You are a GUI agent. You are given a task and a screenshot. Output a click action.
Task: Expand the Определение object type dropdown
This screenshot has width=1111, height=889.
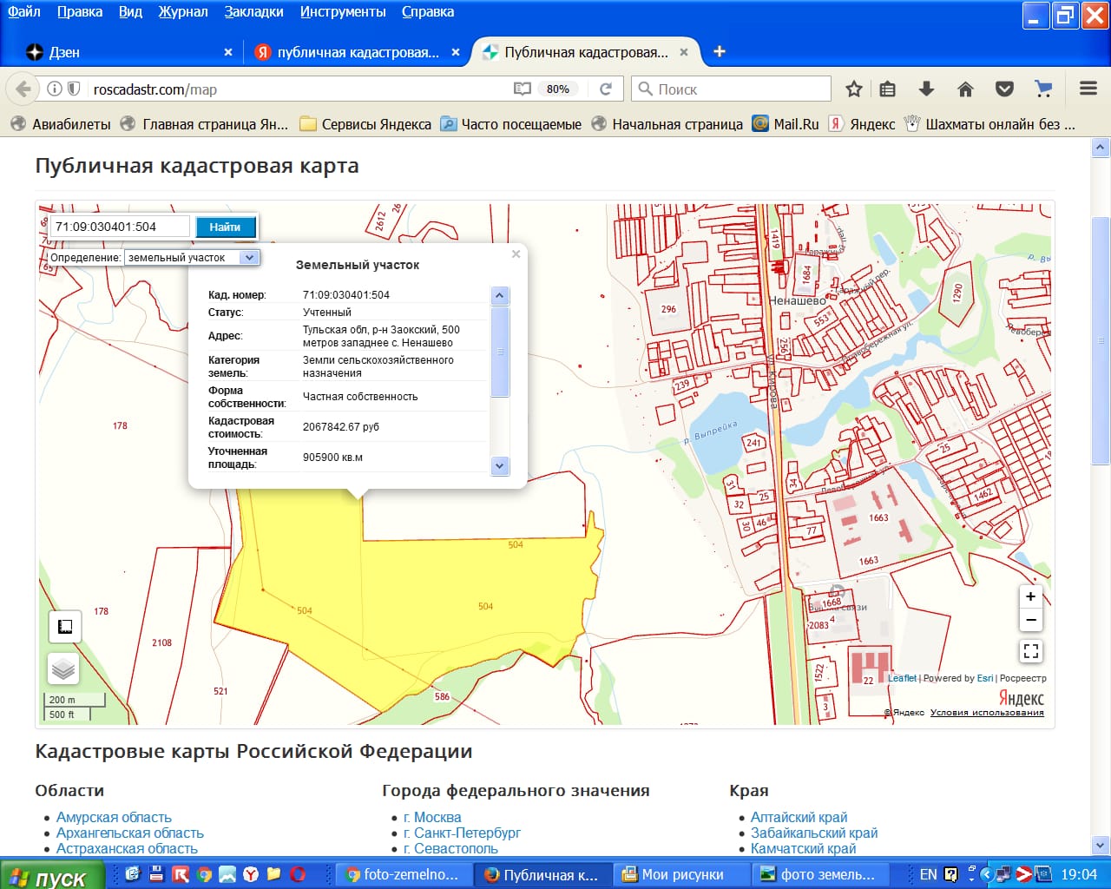click(x=249, y=257)
